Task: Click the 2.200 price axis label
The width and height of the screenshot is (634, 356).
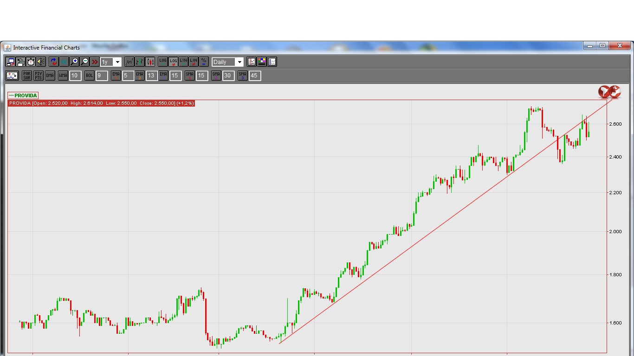Action: [x=615, y=192]
